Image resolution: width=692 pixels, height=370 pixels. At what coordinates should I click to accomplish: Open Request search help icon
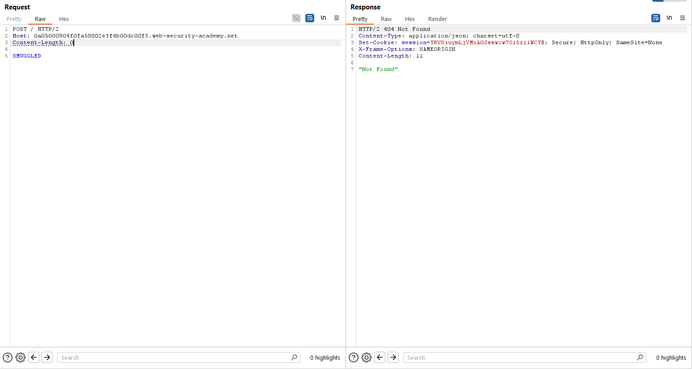8,358
